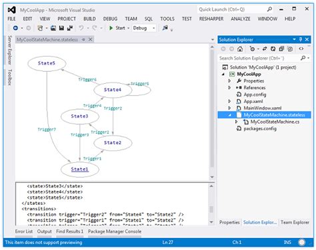316x250 pixels.
Task: Click the Home icon in Solution Explorer
Action: pyautogui.click(x=240, y=49)
